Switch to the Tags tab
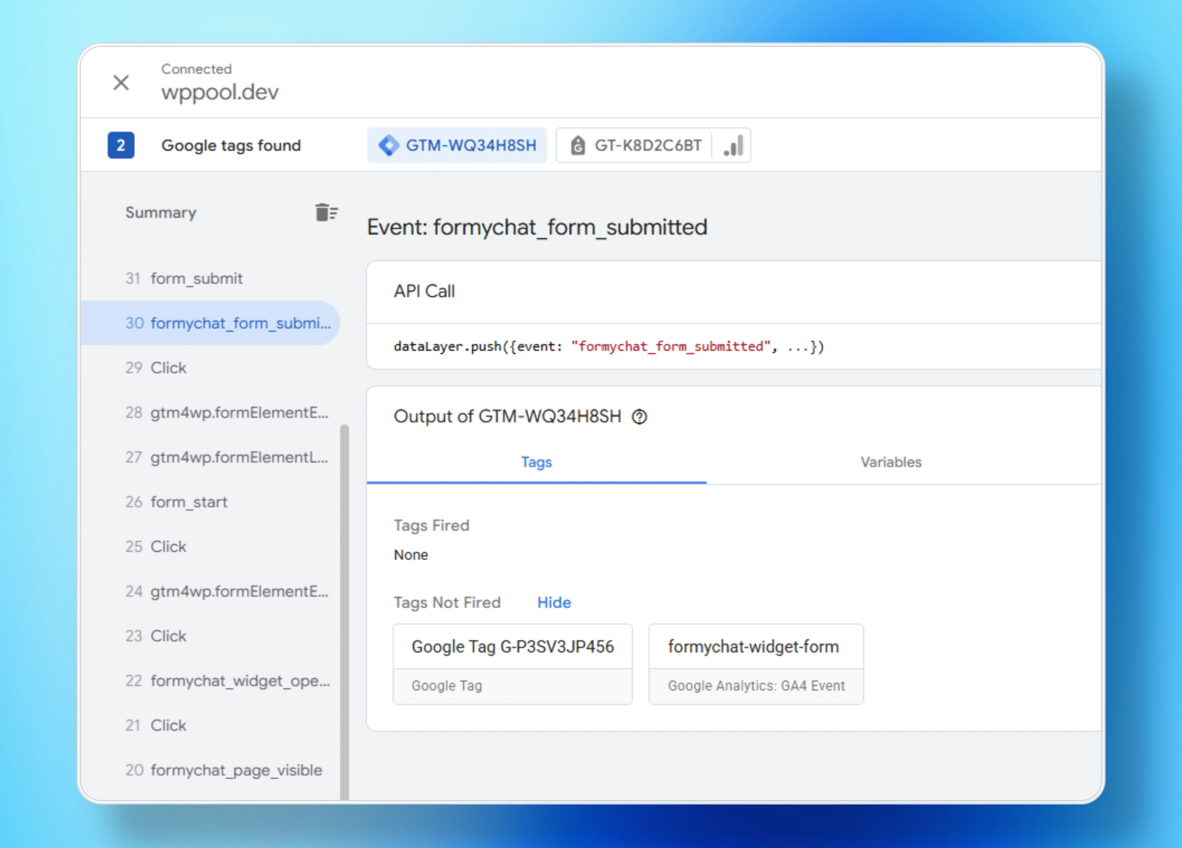This screenshot has height=848, width=1182. pyautogui.click(x=536, y=462)
